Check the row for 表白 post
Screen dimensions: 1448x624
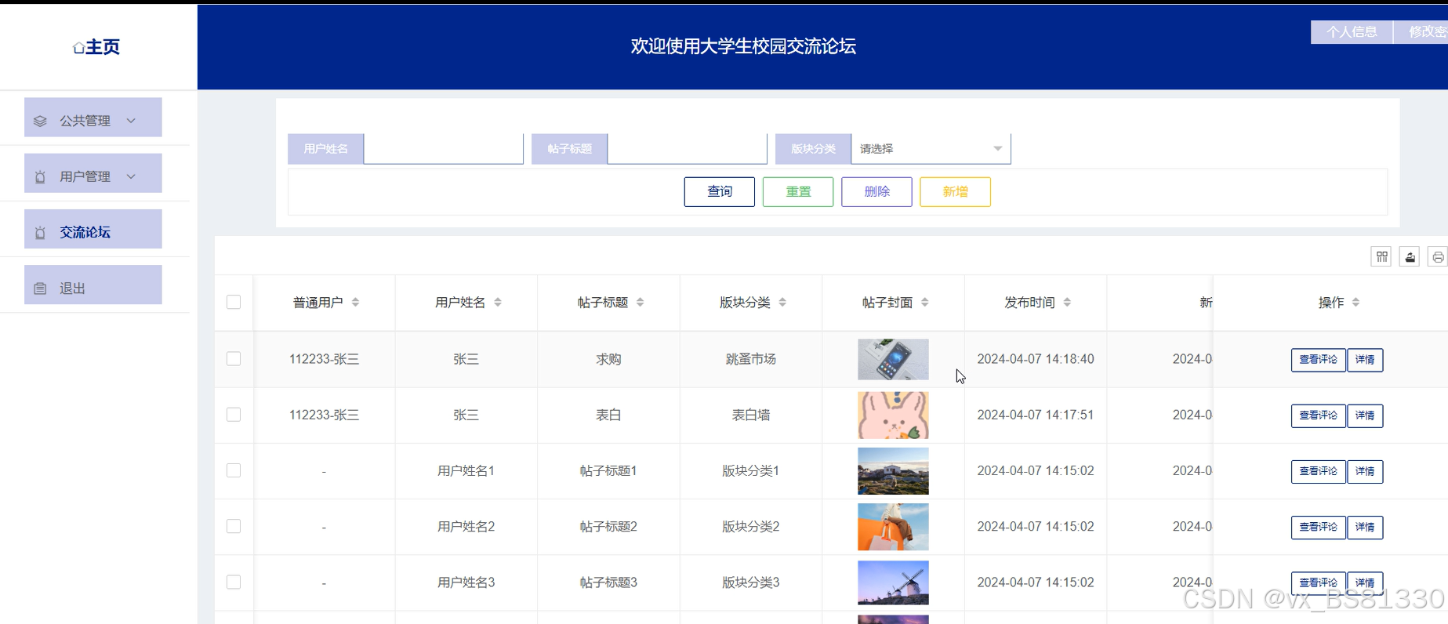point(234,414)
